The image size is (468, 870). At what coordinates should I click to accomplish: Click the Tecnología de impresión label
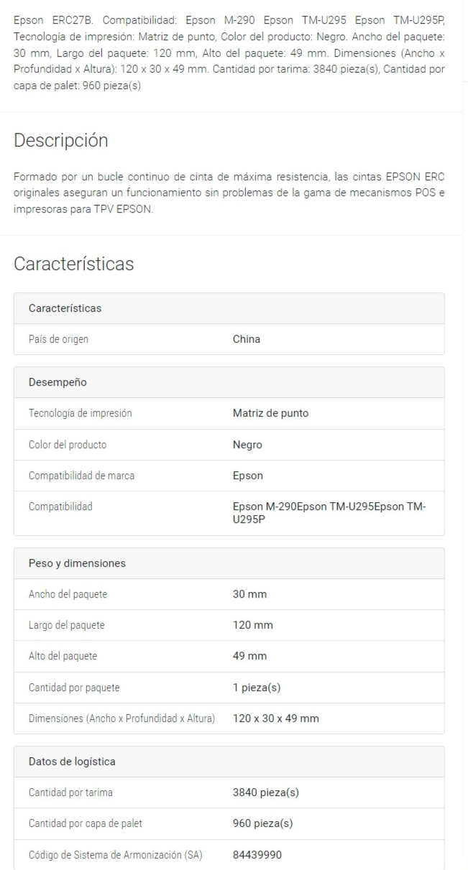(80, 414)
